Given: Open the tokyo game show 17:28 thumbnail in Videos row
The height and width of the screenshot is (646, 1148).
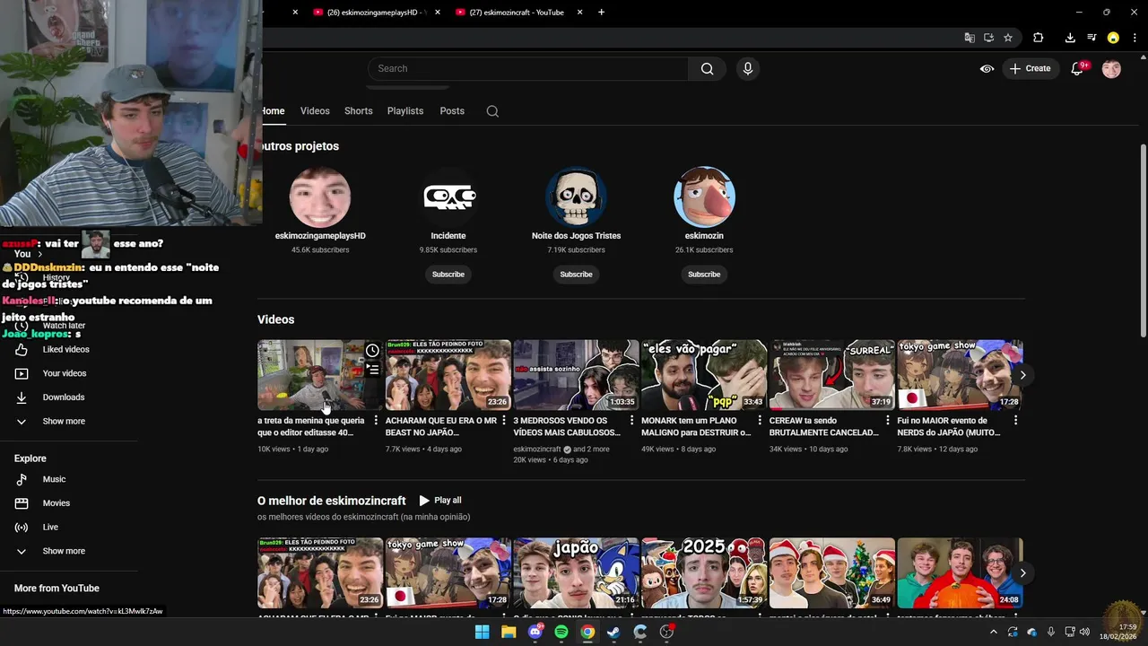Looking at the screenshot, I should point(960,375).
